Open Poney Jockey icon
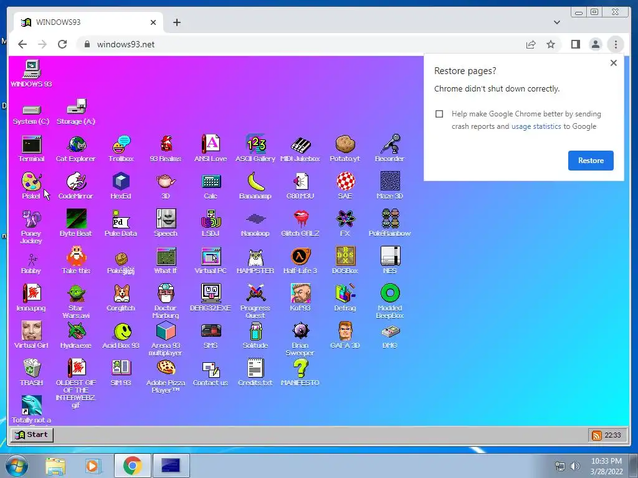This screenshot has width=638, height=478. (31, 227)
